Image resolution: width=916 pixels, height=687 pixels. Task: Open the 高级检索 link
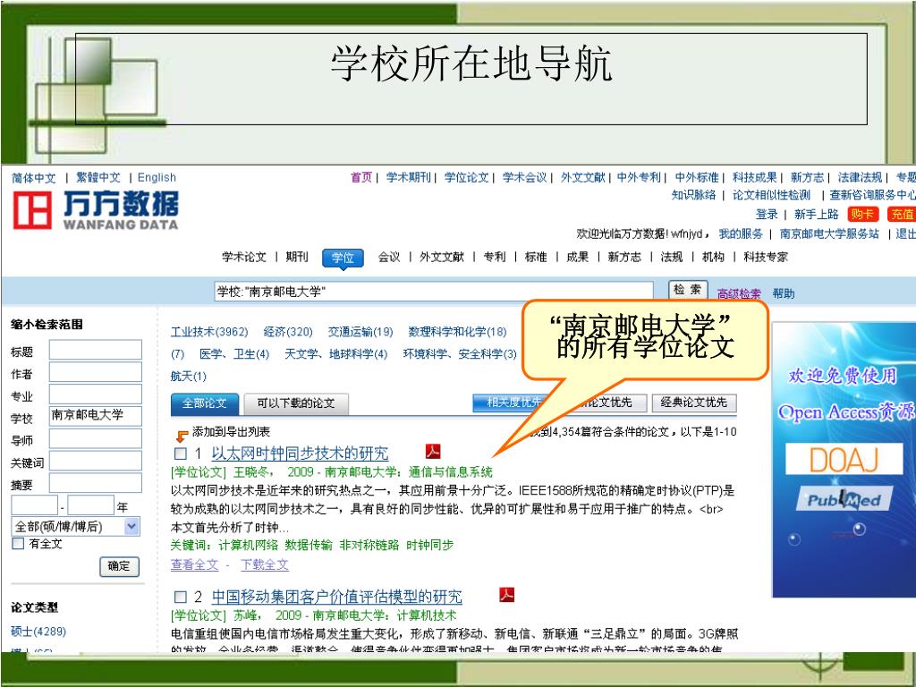[739, 293]
